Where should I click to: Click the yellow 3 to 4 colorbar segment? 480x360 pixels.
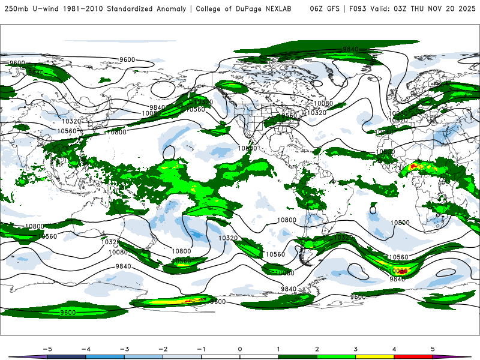(x=375, y=357)
